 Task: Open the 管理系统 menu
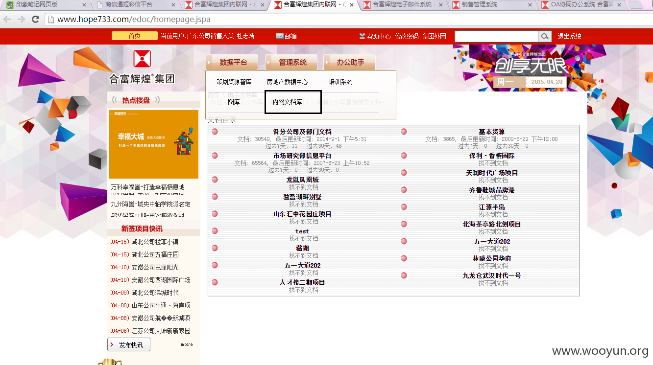tap(291, 62)
